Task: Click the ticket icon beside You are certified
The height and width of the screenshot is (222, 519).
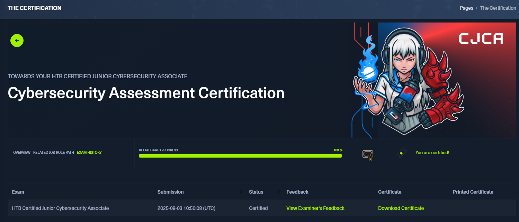Action: [401, 152]
